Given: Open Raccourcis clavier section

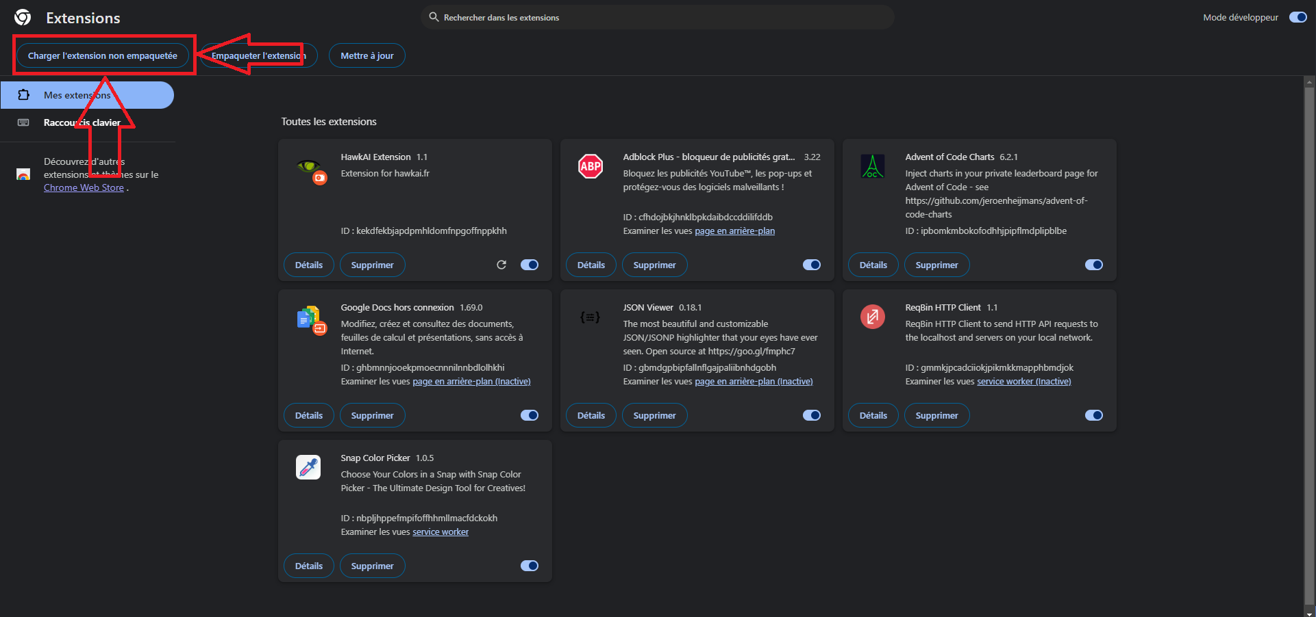Looking at the screenshot, I should tap(87, 122).
